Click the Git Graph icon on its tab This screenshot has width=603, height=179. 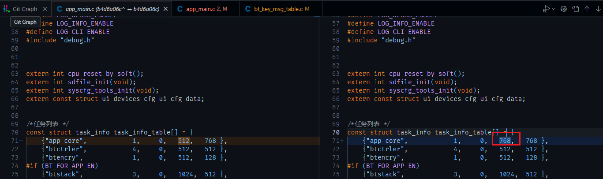pyautogui.click(x=6, y=9)
